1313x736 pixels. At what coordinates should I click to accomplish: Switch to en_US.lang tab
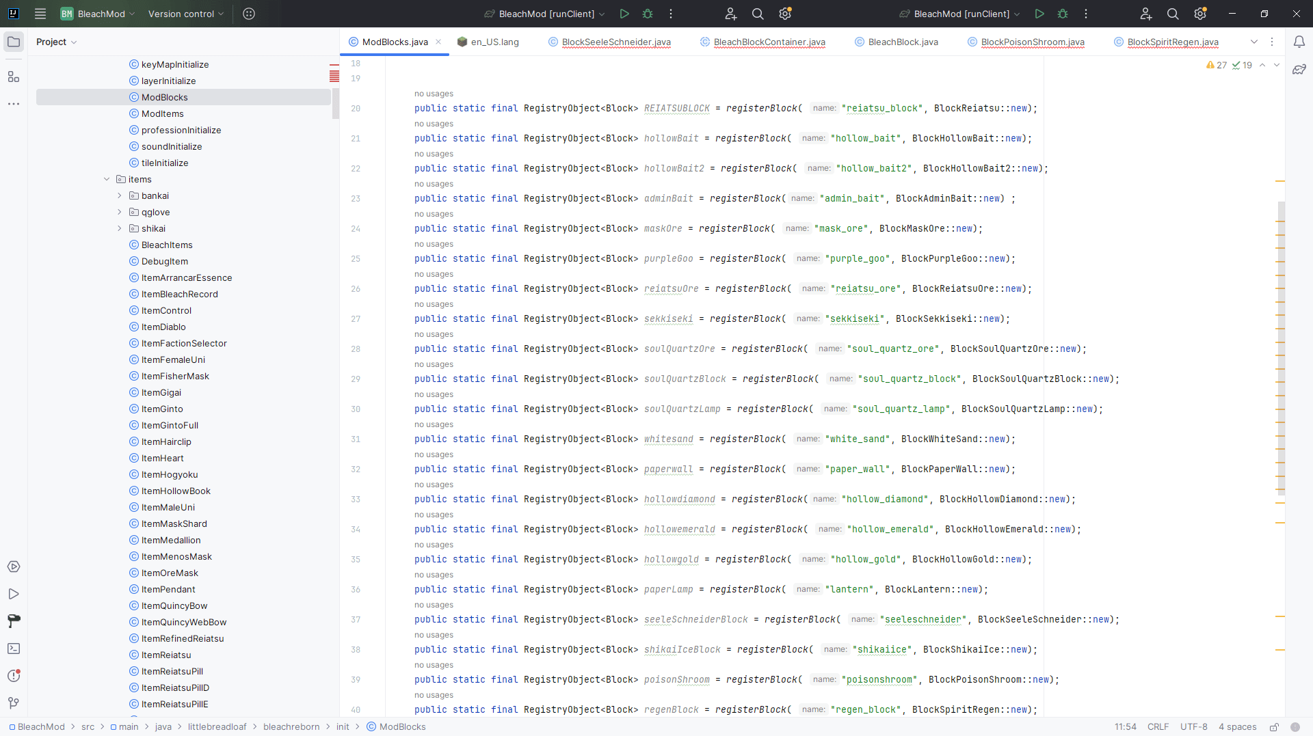[488, 42]
